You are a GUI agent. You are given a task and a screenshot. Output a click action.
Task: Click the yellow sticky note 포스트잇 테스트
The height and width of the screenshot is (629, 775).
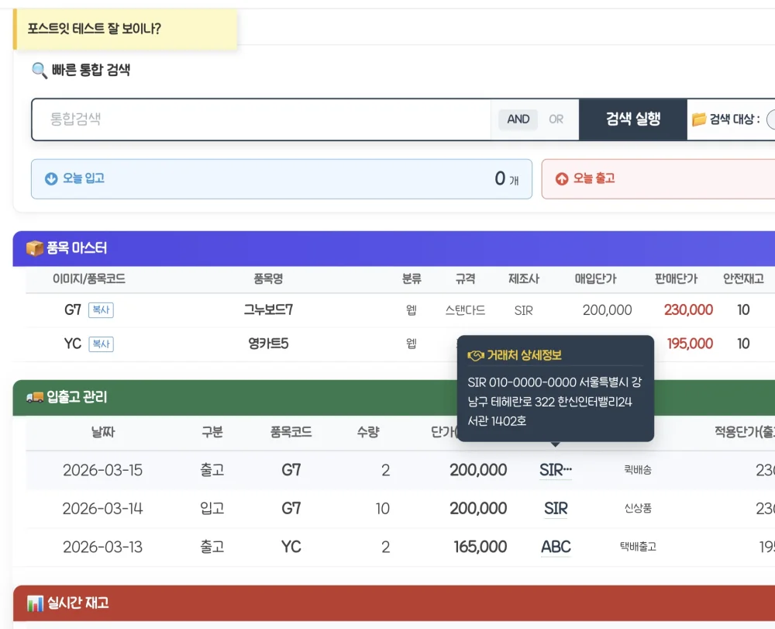point(125,29)
